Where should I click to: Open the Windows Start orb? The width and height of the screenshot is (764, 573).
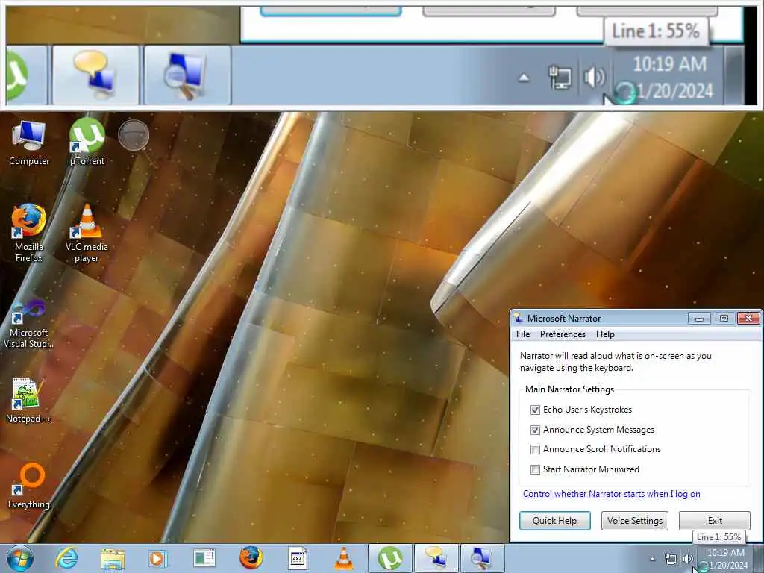click(20, 558)
